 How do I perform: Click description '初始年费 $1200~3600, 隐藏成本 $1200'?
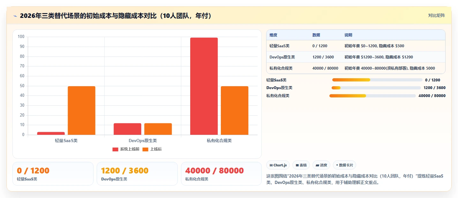point(379,57)
